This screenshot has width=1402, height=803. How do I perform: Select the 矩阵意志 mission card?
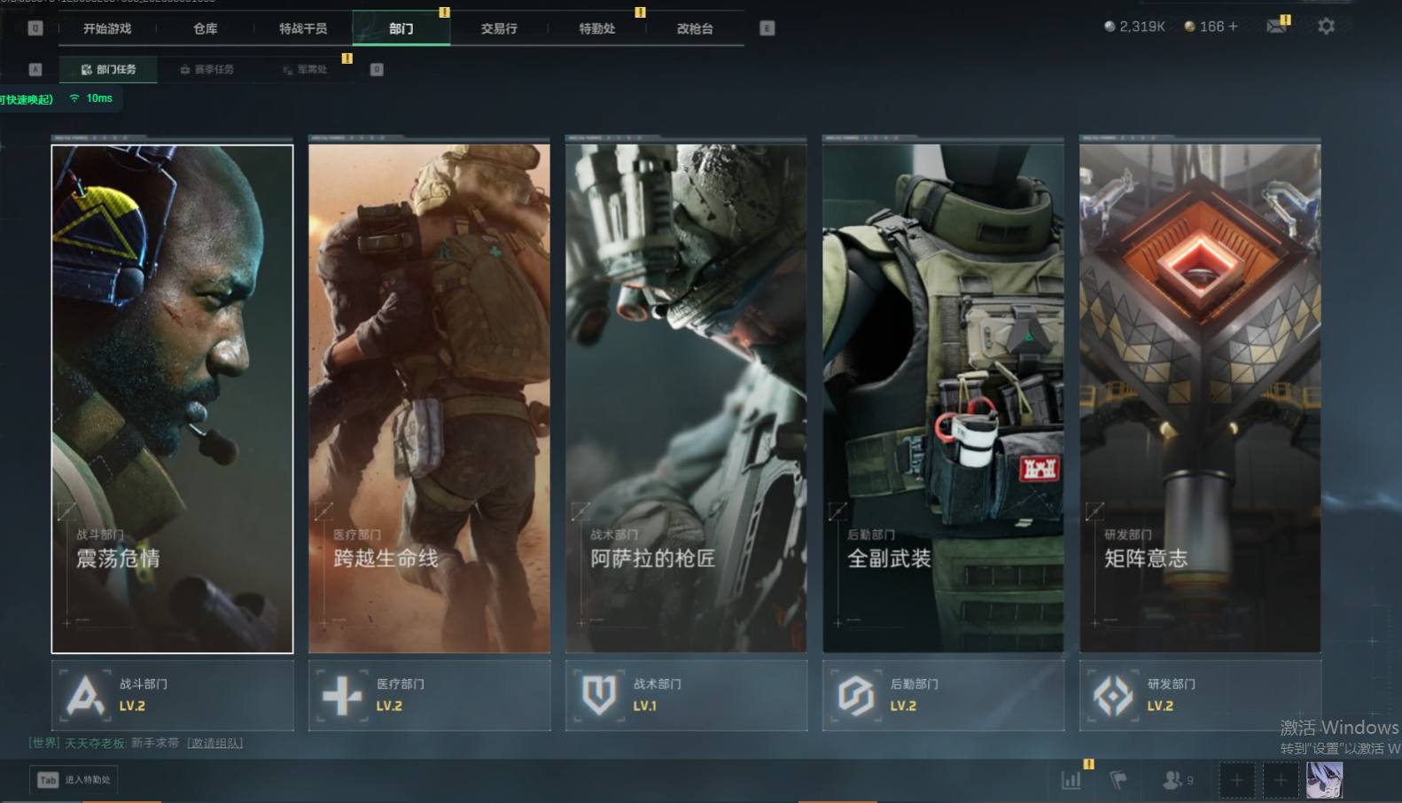[1200, 399]
